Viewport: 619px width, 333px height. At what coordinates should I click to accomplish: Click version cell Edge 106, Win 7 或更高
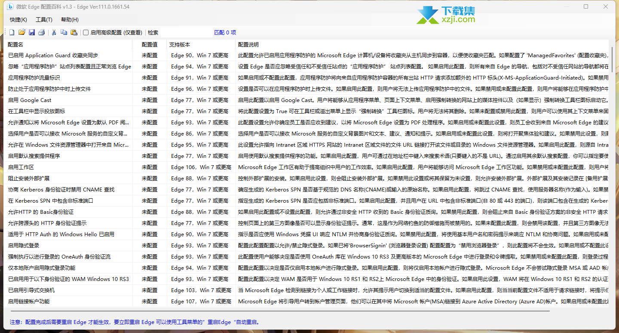coord(201,167)
